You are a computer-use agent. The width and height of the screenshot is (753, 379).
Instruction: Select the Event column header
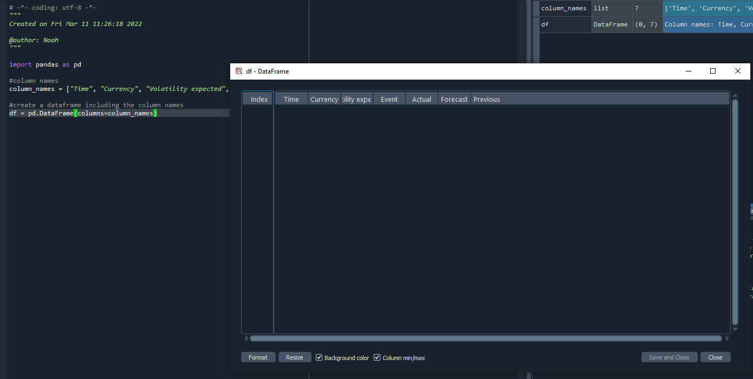pos(389,99)
